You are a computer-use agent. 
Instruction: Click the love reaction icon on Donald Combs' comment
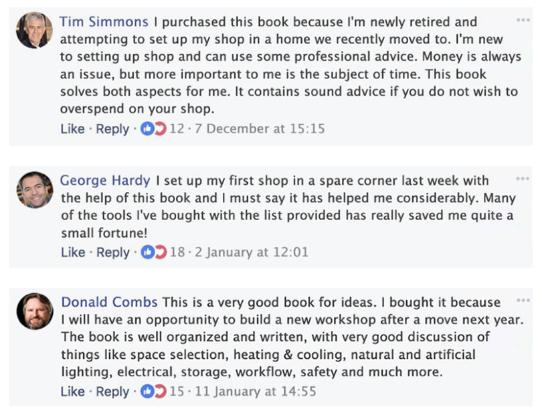coord(159,392)
